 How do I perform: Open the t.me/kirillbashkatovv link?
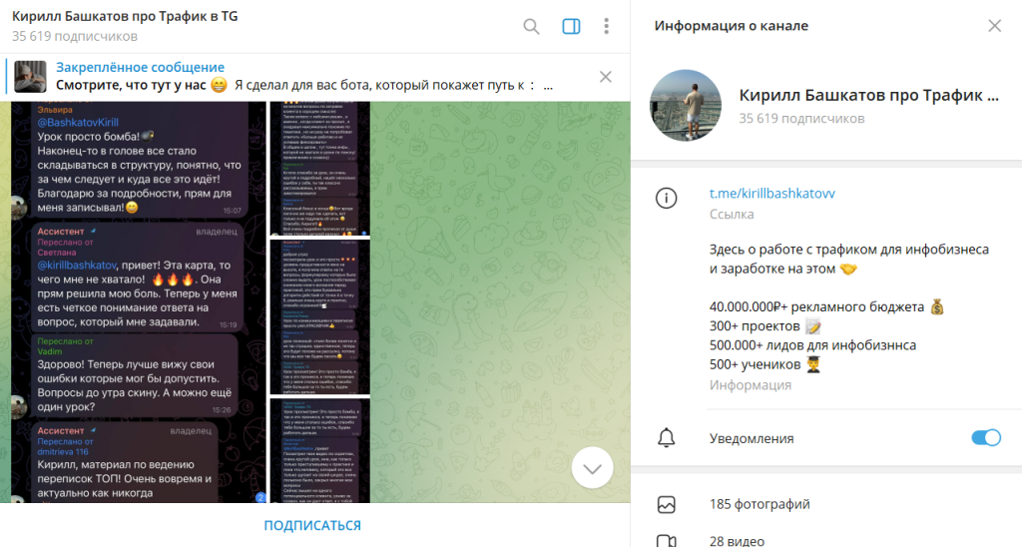click(771, 193)
